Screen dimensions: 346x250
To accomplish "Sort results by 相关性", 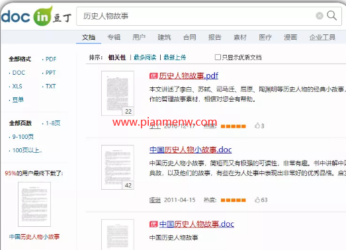I will (x=117, y=58).
